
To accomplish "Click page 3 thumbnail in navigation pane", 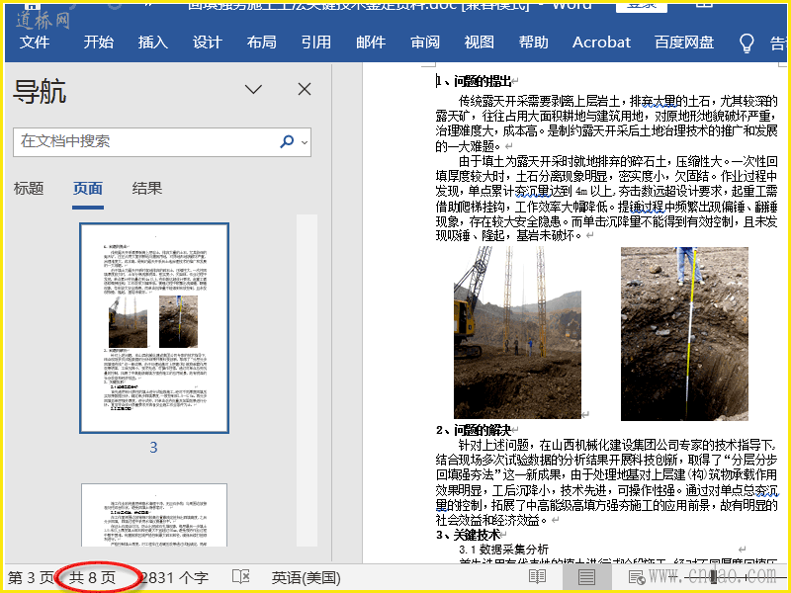I will point(154,327).
